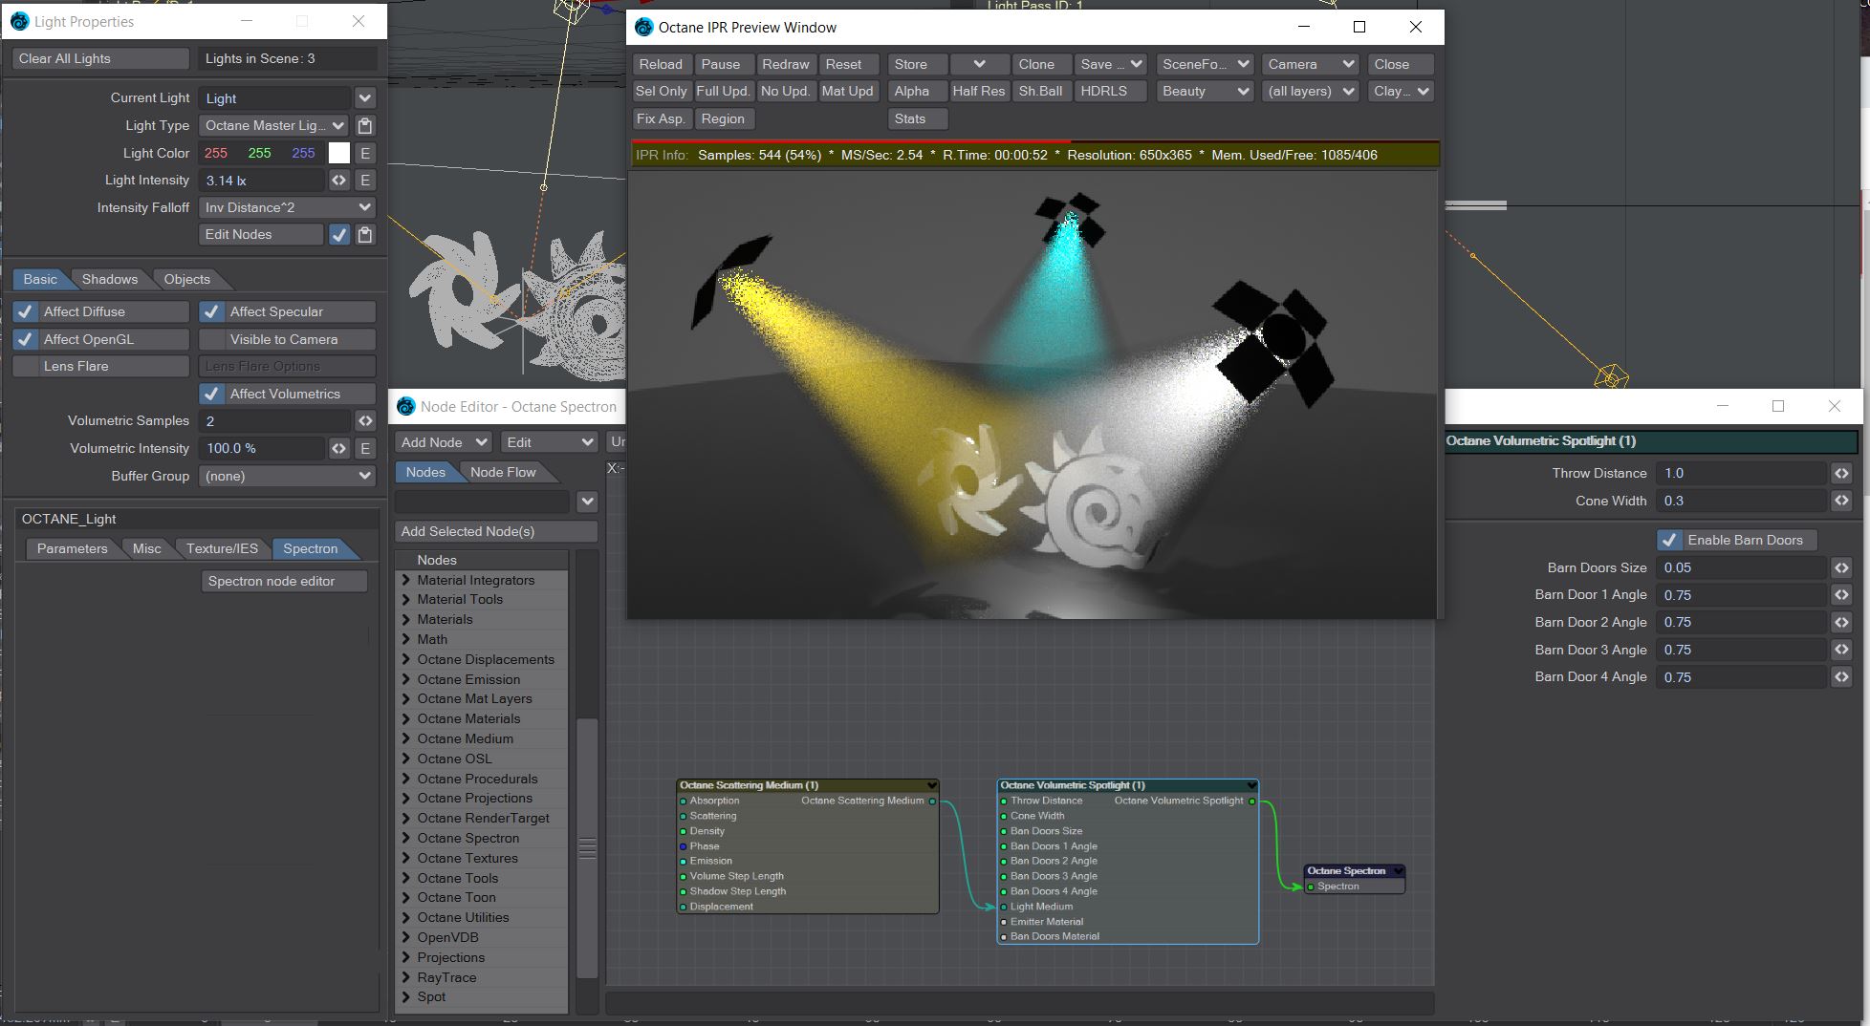The width and height of the screenshot is (1870, 1026).
Task: Click the Cone Width spinner arrows
Action: tap(1841, 501)
